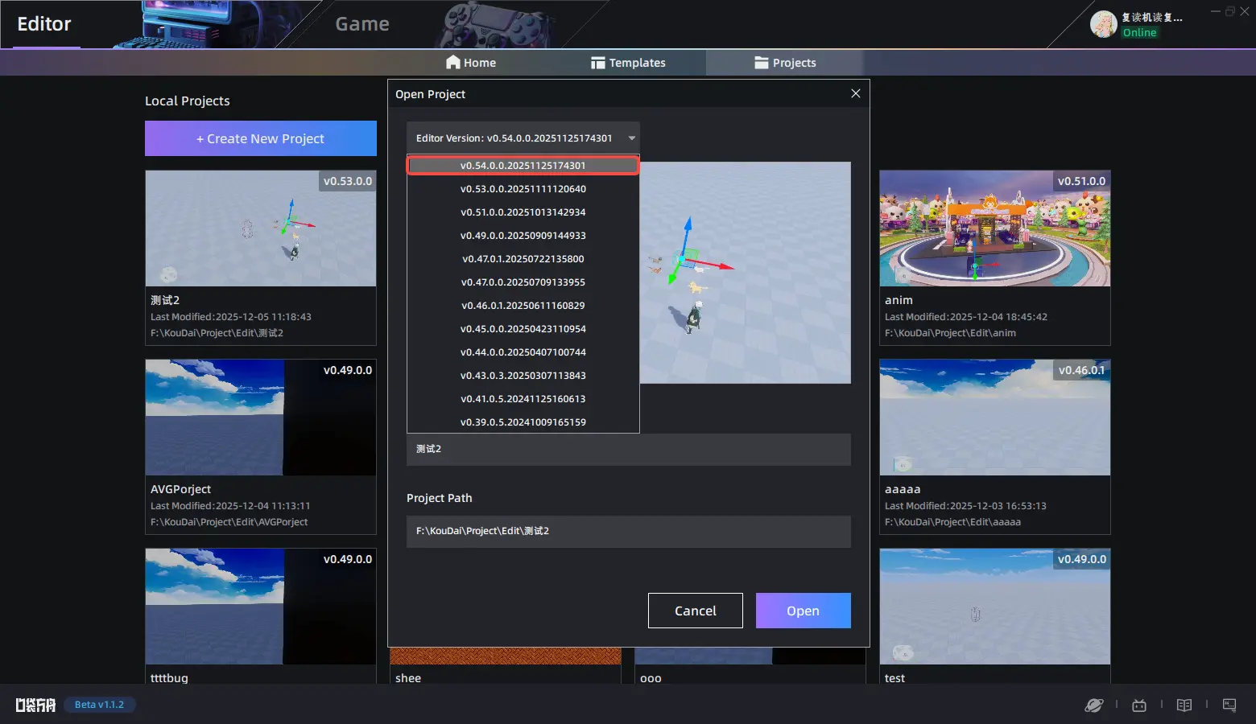Select version v0.53.0.0.20251111120640 from list
This screenshot has height=724, width=1256.
point(523,189)
